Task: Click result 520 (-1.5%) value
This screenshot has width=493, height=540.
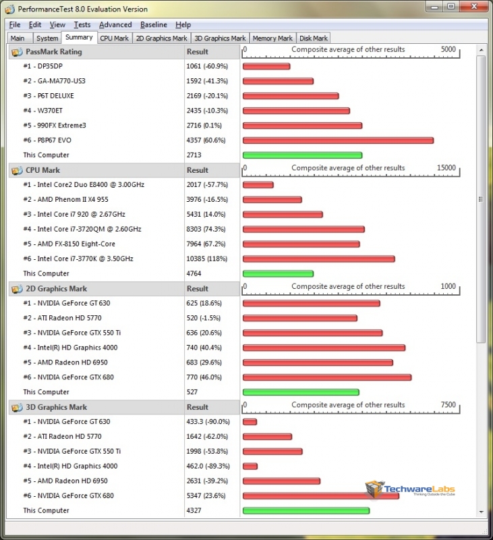Action: tap(203, 318)
